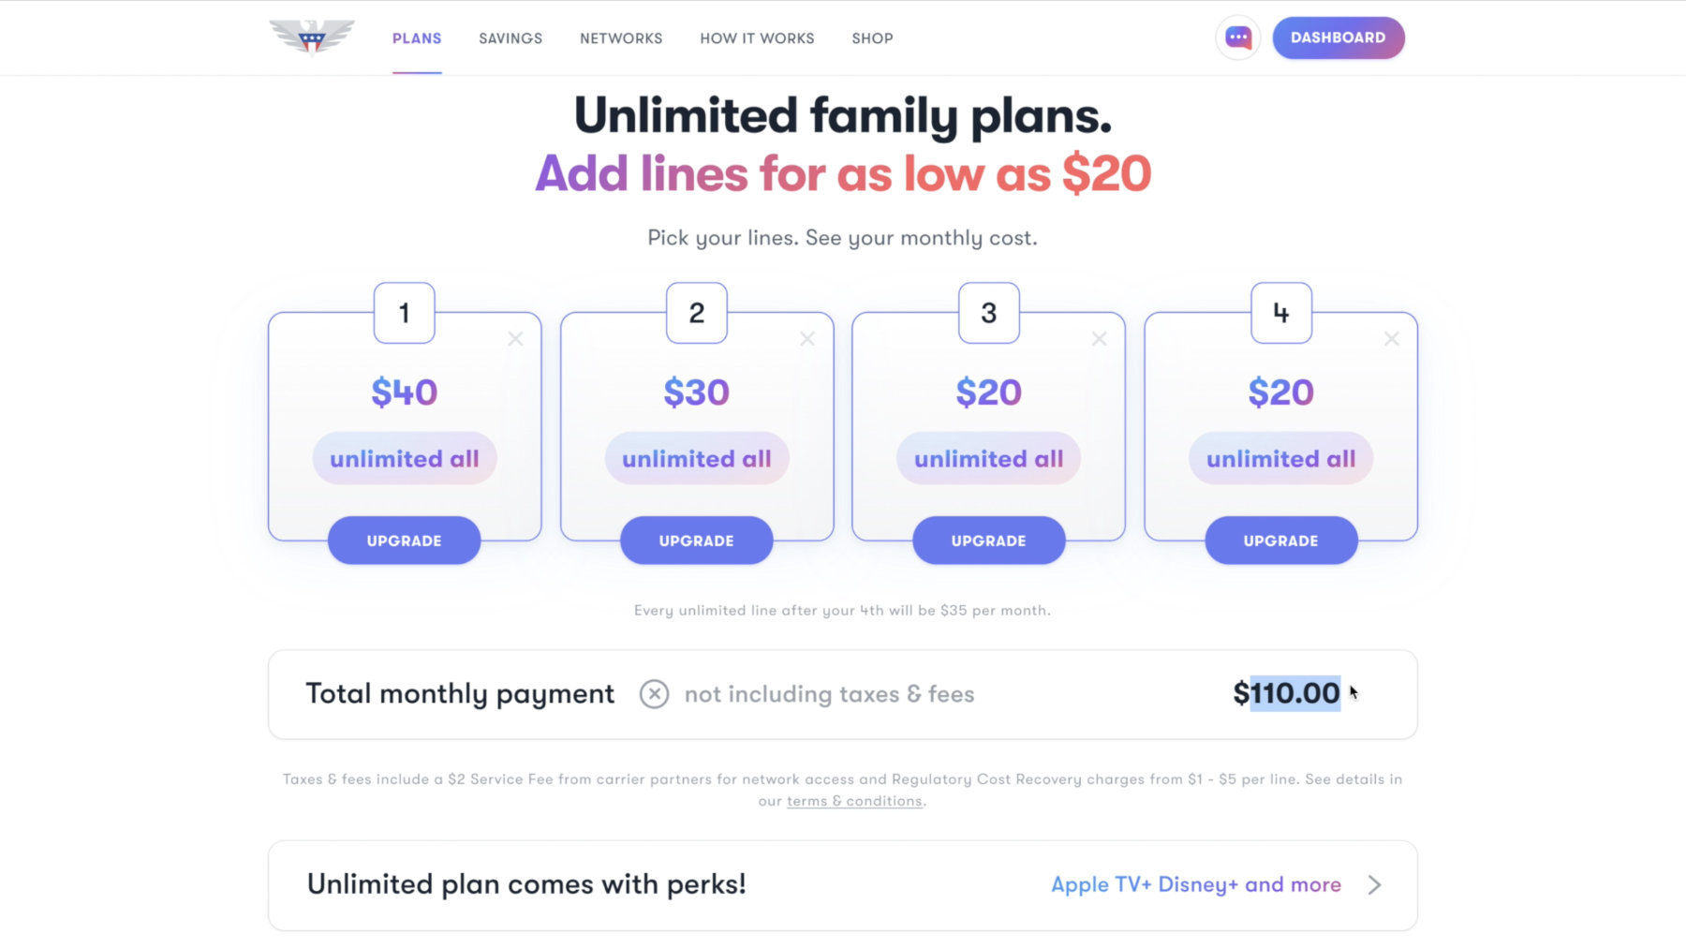Image resolution: width=1686 pixels, height=948 pixels.
Task: Remove line 3 with its X icon
Action: [1100, 338]
